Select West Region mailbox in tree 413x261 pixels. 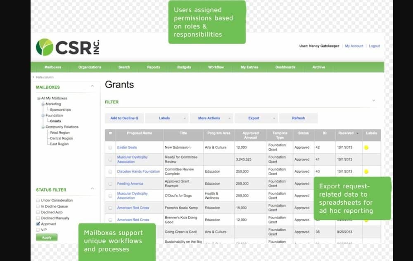click(x=59, y=133)
